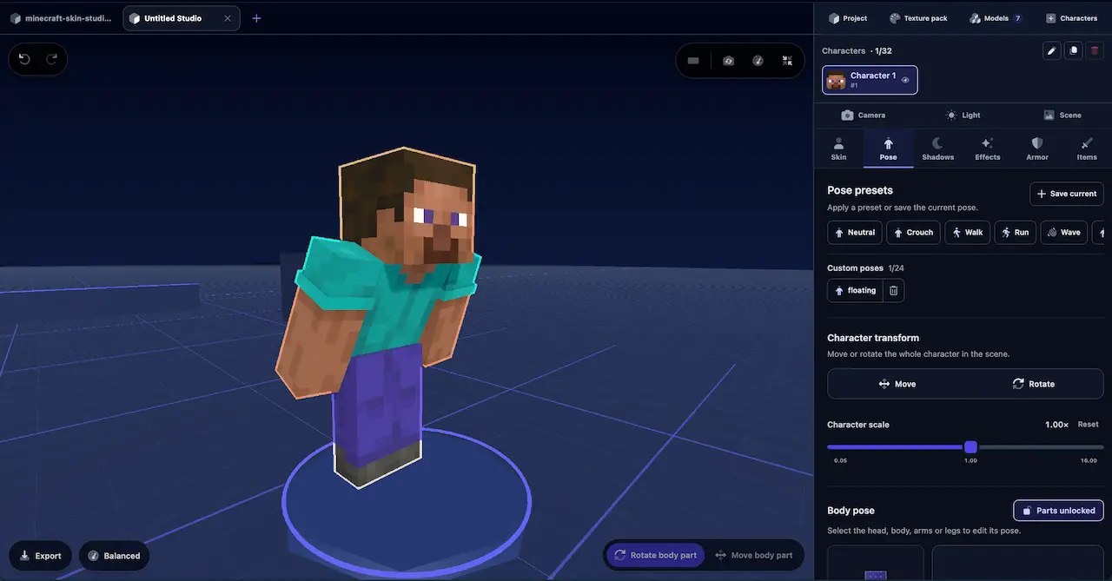The height and width of the screenshot is (581, 1112).
Task: Open the Models tab
Action: [996, 18]
